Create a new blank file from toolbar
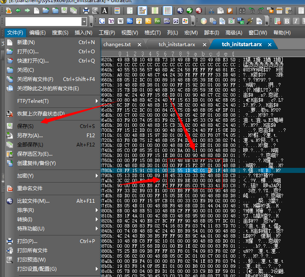The image size is (305, 277). pos(37,10)
